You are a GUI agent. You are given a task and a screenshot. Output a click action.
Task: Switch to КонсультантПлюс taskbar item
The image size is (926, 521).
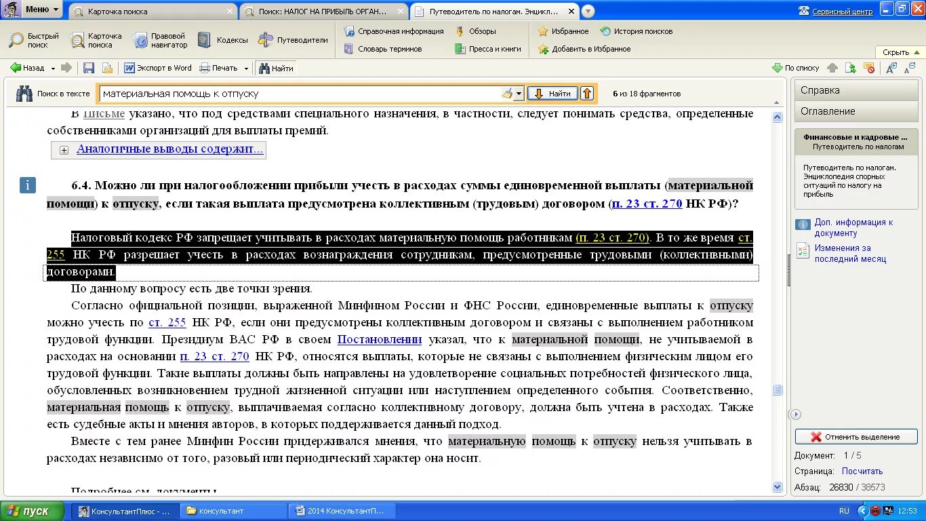point(126,511)
